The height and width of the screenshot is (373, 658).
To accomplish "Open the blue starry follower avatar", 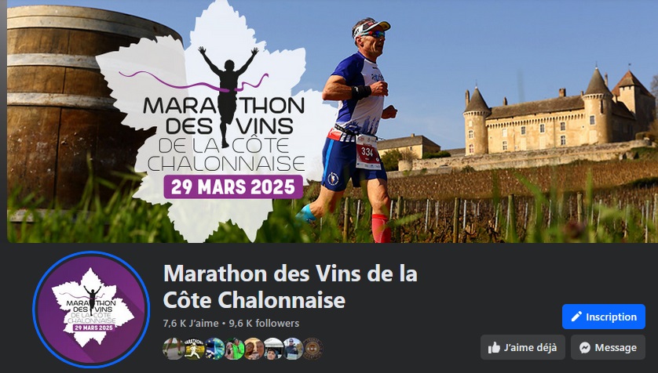I will point(214,348).
